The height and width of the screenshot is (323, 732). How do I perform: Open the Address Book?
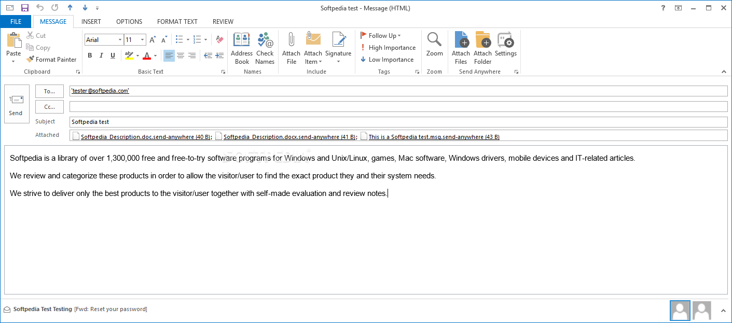click(x=242, y=48)
